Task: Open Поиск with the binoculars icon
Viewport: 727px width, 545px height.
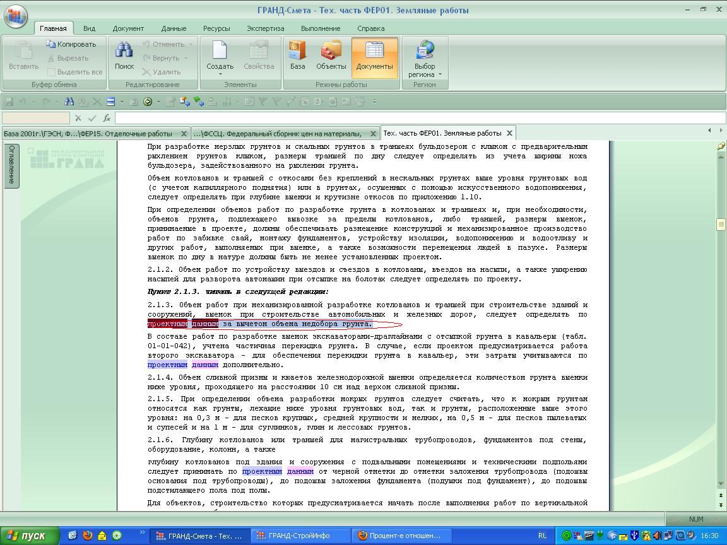Action: pyautogui.click(x=124, y=55)
